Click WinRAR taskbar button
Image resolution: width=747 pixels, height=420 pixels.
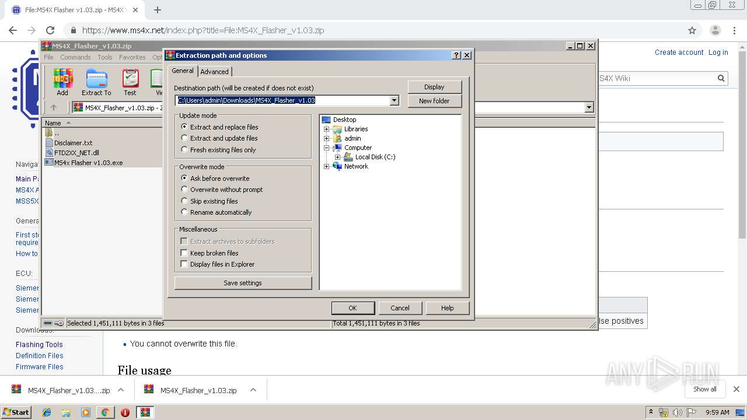coord(145,412)
